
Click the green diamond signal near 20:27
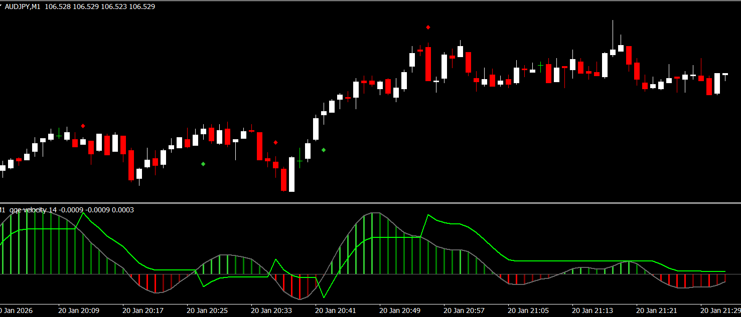click(x=203, y=164)
